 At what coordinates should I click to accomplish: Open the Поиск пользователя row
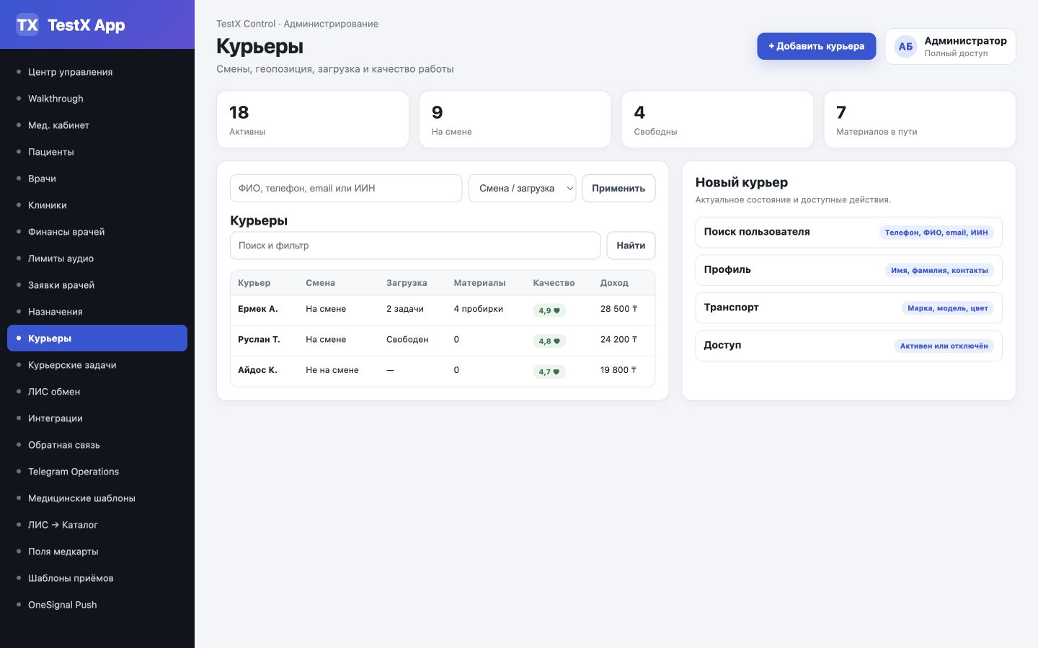coord(848,233)
